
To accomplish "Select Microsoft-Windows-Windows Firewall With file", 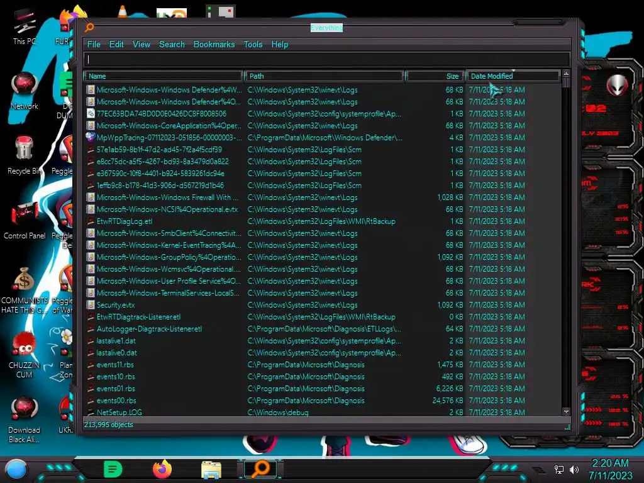I will pos(167,197).
